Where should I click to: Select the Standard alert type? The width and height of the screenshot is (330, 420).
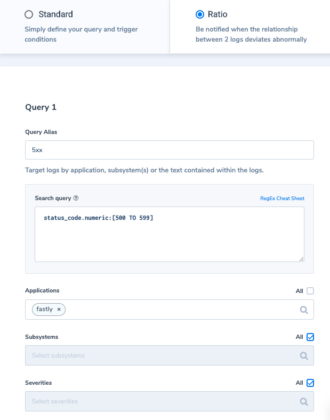click(x=29, y=14)
